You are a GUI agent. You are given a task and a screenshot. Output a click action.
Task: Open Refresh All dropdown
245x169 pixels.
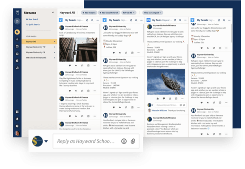pyautogui.click(x=129, y=13)
